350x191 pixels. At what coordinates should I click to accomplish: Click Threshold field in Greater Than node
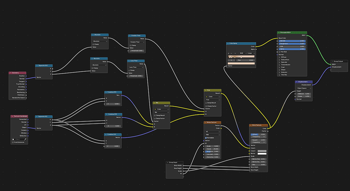(137, 51)
